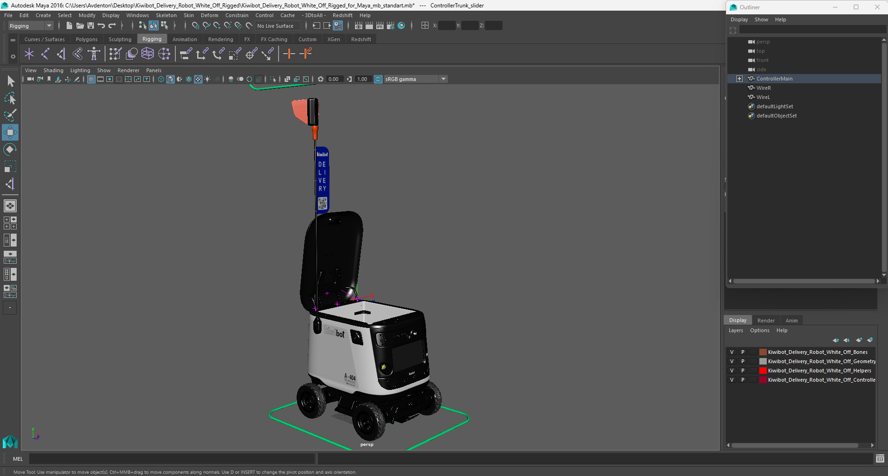Screen dimensions: 888x476
Task: Click the Redo arrow icon
Action: pyautogui.click(x=112, y=26)
